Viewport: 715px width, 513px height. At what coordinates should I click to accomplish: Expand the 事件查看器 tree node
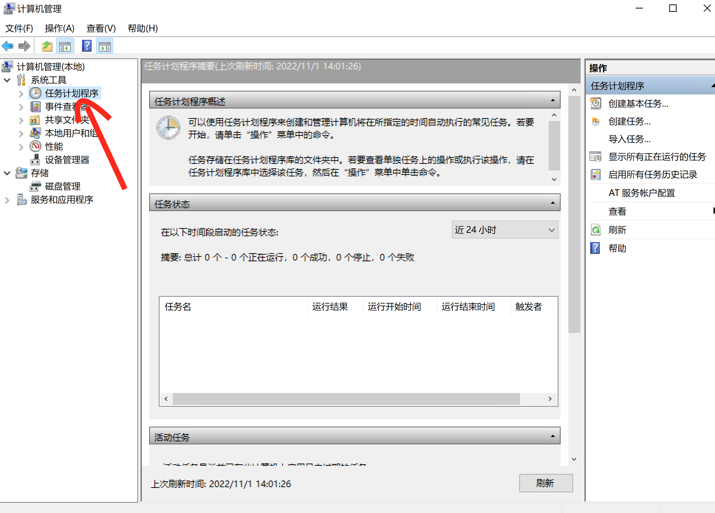coord(21,107)
